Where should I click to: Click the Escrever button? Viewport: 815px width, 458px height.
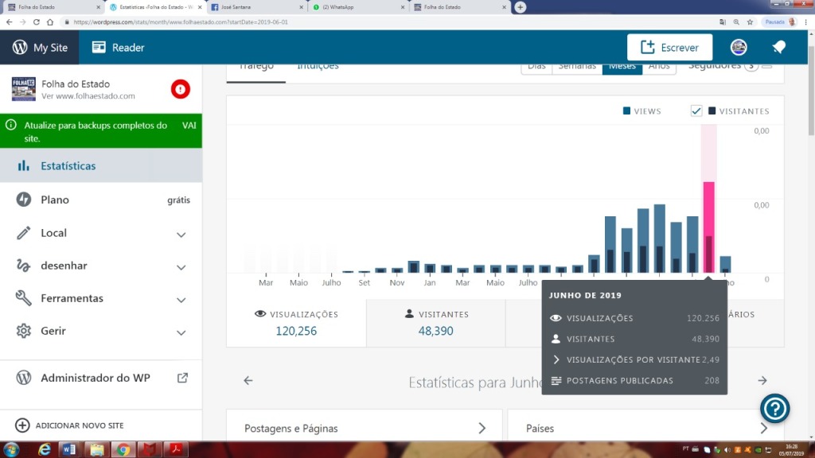669,48
